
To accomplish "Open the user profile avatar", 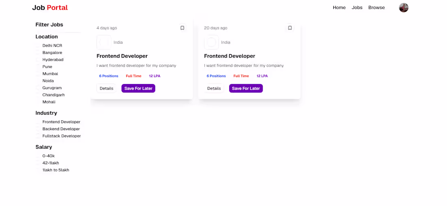I will coord(404,8).
